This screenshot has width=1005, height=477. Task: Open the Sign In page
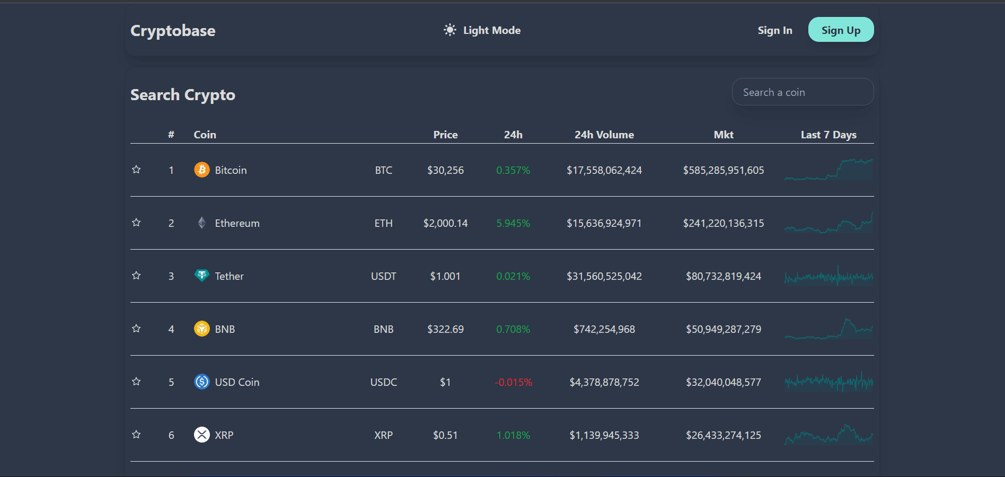click(x=775, y=30)
